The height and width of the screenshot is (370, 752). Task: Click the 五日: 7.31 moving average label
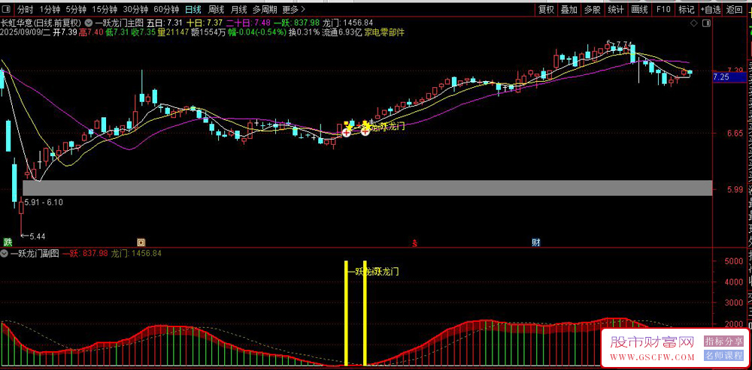164,23
